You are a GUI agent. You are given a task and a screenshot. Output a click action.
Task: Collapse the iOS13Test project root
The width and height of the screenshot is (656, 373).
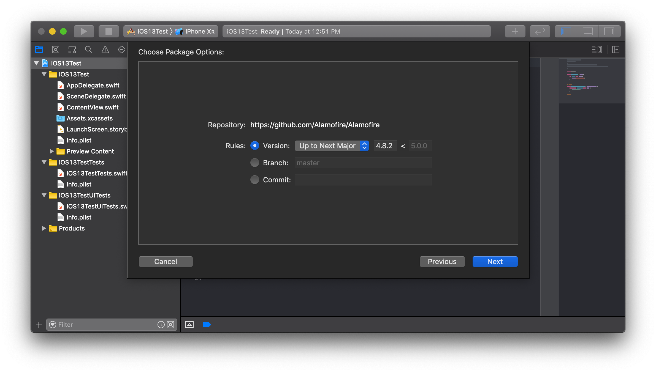36,63
